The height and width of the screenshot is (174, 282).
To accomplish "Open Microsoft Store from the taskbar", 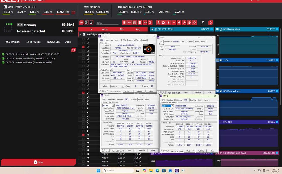I will coord(164,171).
